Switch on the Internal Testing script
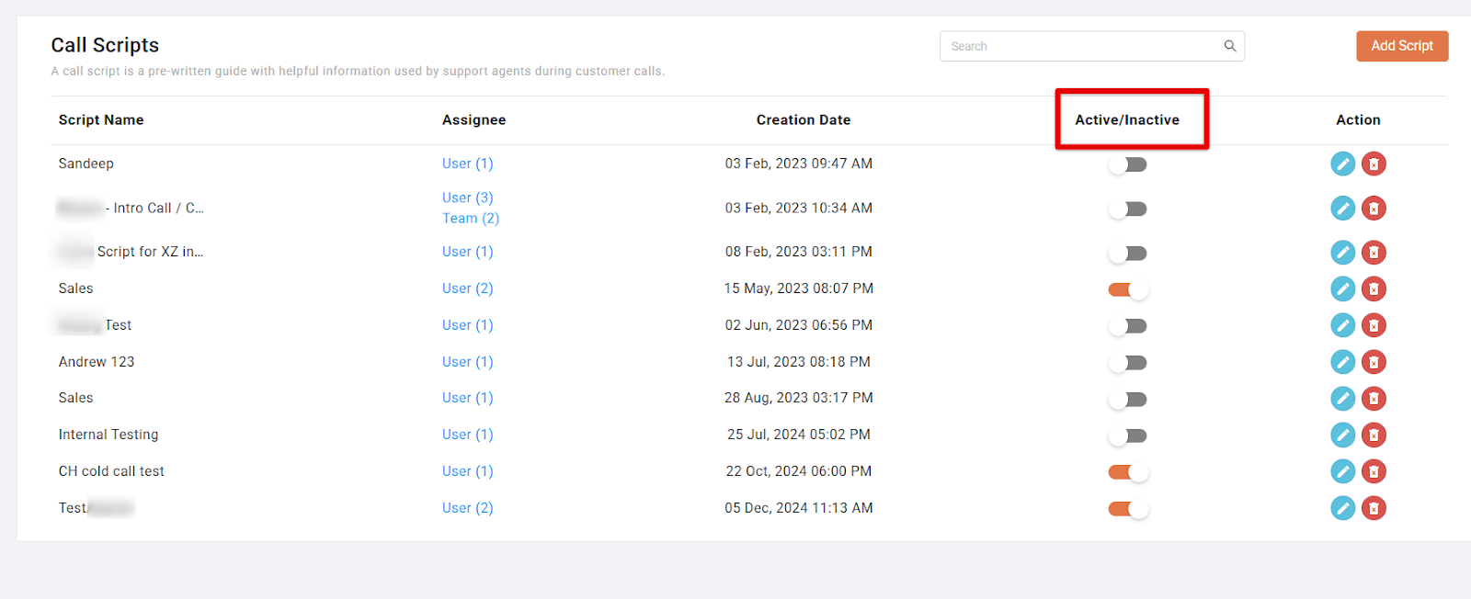The width and height of the screenshot is (1471, 599). coord(1127,435)
